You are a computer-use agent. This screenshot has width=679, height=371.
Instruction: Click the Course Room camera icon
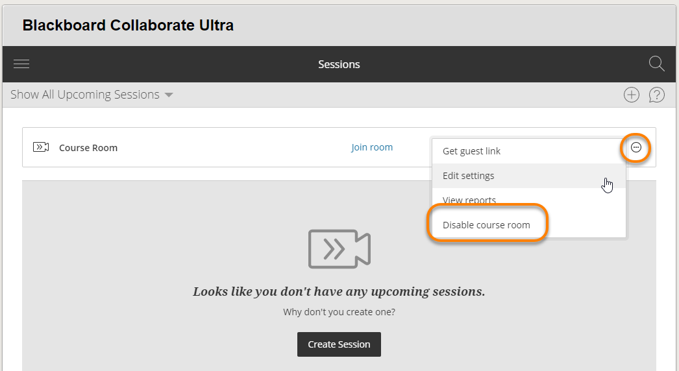coord(41,147)
